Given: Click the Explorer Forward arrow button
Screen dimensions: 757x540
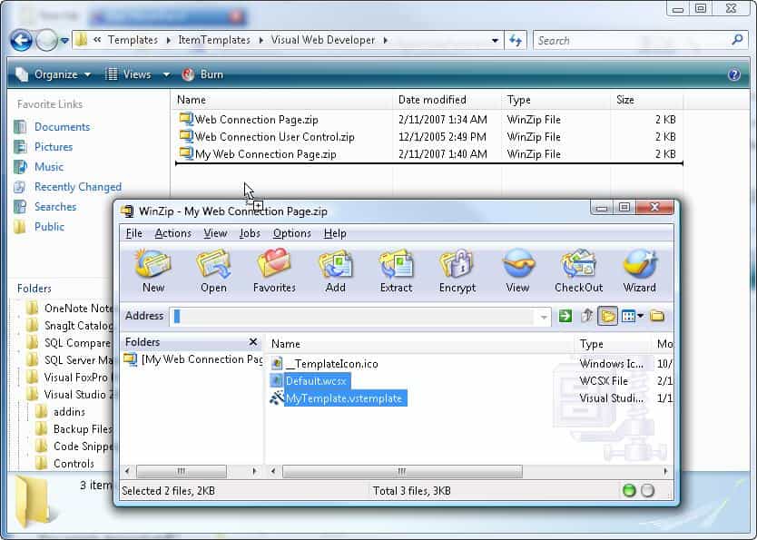Looking at the screenshot, I should tap(47, 41).
